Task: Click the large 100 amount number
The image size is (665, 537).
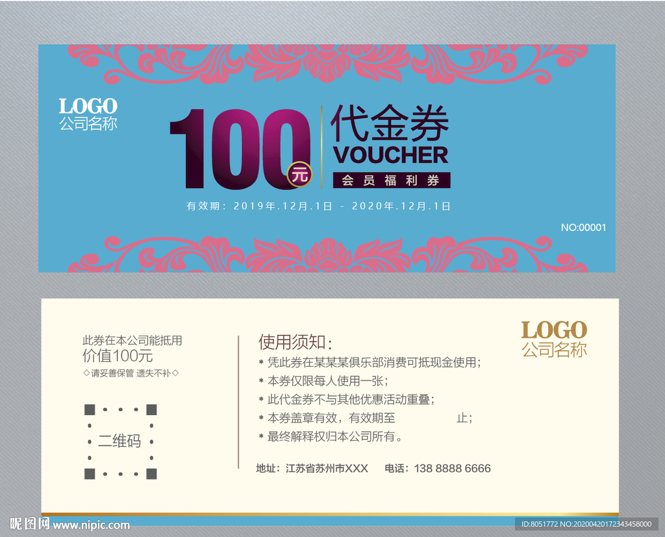Action: 240,149
